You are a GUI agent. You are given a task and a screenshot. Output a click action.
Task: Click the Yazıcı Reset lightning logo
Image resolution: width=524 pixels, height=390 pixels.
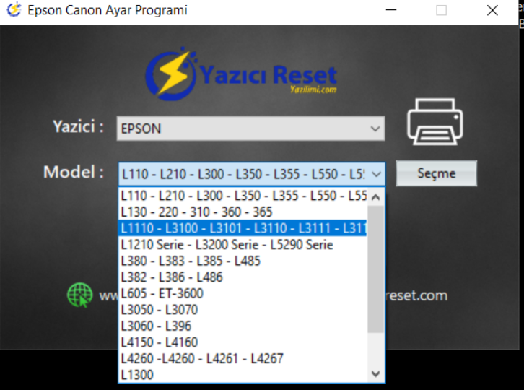pos(241,74)
